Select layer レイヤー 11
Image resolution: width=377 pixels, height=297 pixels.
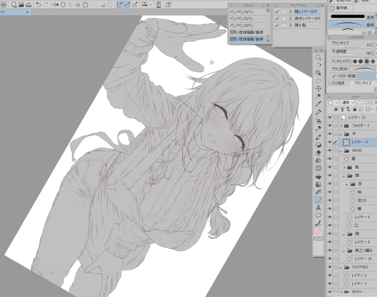[358, 142]
